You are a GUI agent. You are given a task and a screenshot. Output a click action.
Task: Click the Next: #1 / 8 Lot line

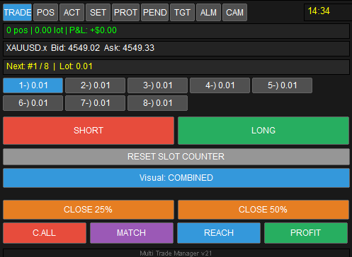(x=176, y=67)
